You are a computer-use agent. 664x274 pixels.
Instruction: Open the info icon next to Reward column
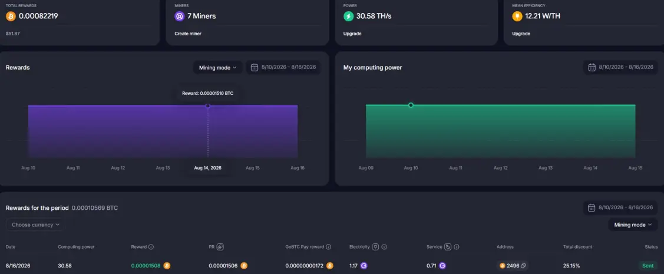click(x=151, y=247)
